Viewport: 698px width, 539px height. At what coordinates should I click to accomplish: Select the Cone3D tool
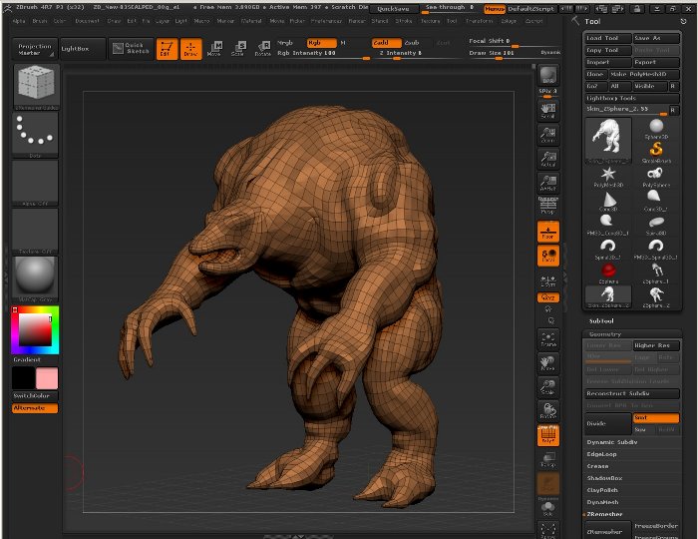(607, 201)
